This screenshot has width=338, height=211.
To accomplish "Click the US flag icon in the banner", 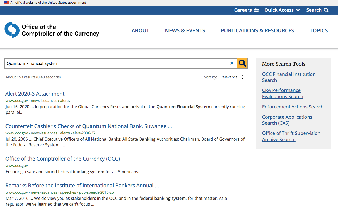I will click(x=7, y=3).
